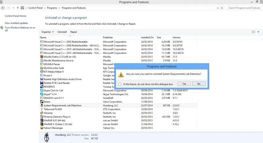Click product version 2.0.0.0 in details pane
The width and height of the screenshot is (263, 143).
point(94,135)
